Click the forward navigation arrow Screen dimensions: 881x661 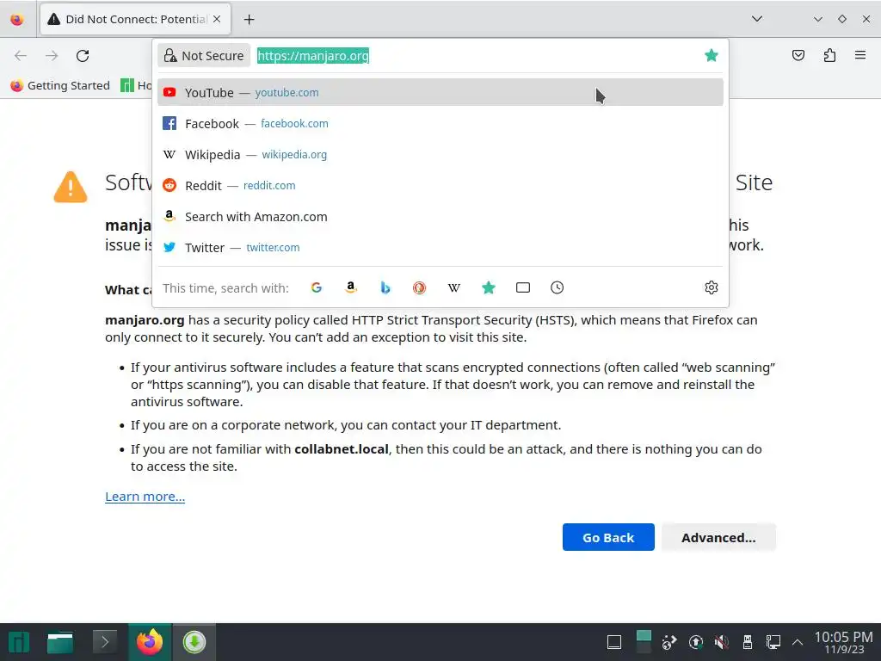pos(52,55)
